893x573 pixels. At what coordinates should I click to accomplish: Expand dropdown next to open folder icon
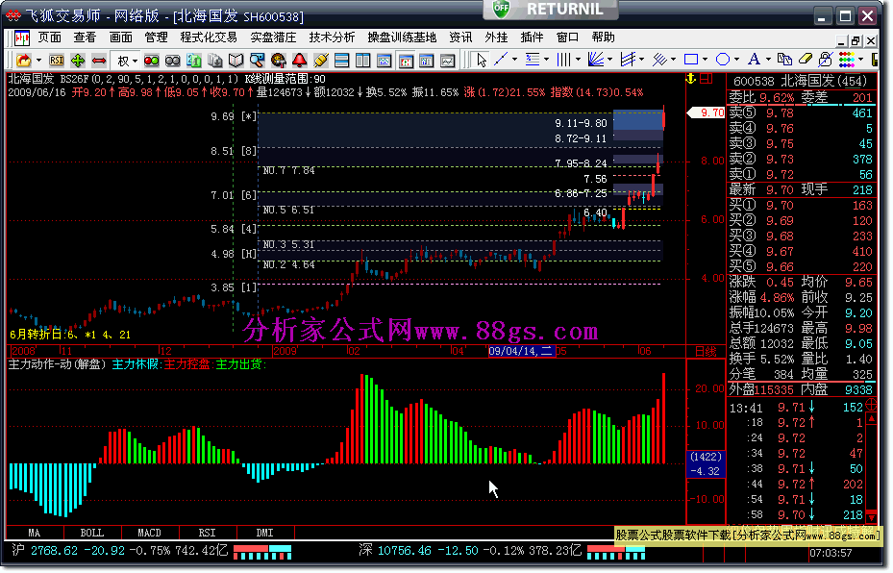click(x=38, y=60)
